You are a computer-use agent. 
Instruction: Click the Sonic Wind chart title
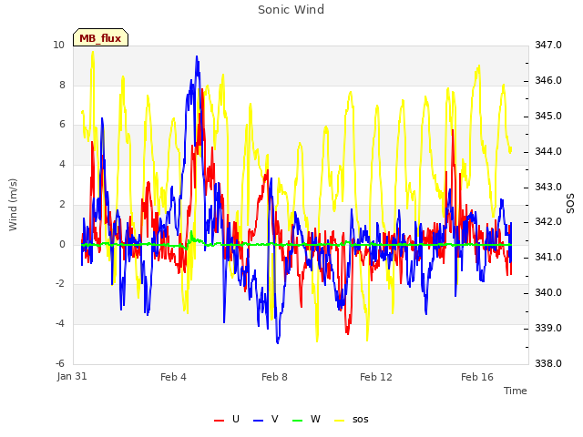coord(291,9)
